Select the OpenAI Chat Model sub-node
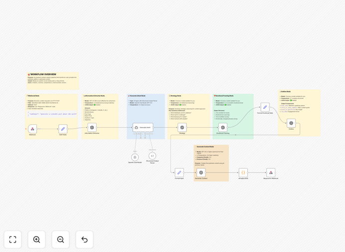Viewport: 345px width, 252px height. point(135,157)
